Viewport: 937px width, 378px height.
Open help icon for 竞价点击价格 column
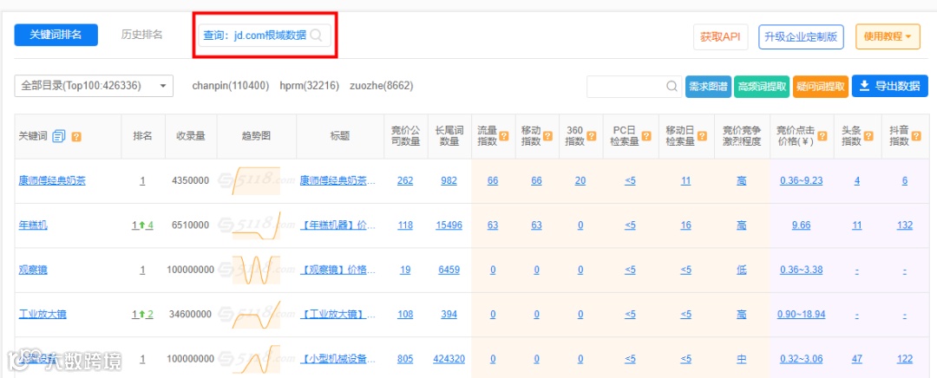click(822, 135)
